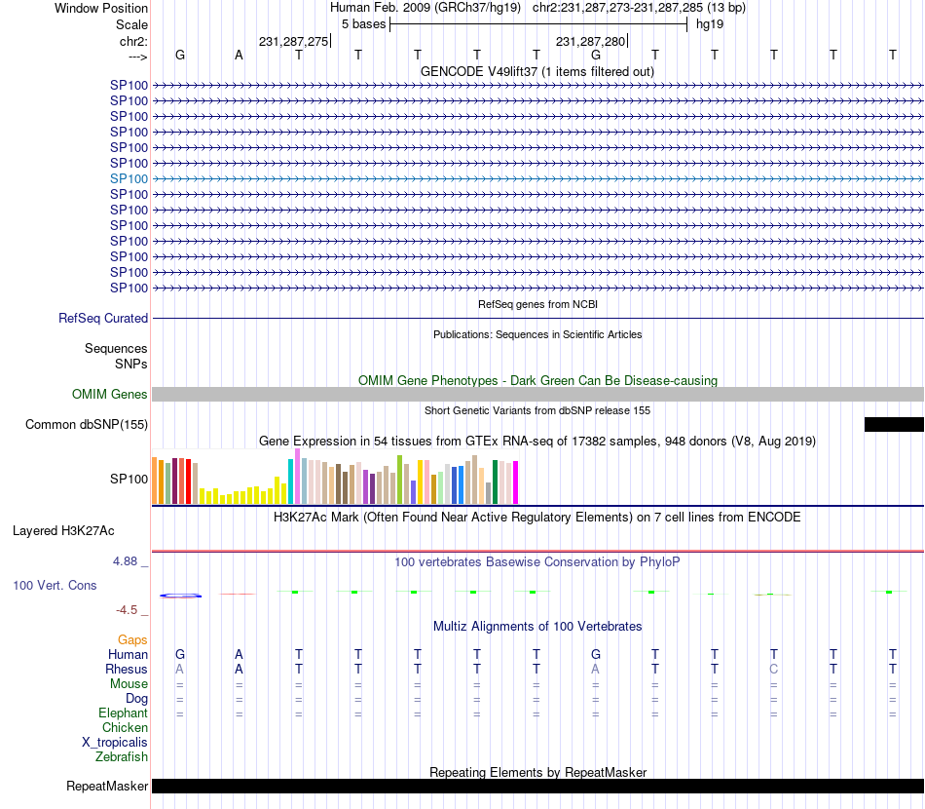Open the 100 Vert. Cons track label
This screenshot has height=809, width=925.
(x=55, y=585)
